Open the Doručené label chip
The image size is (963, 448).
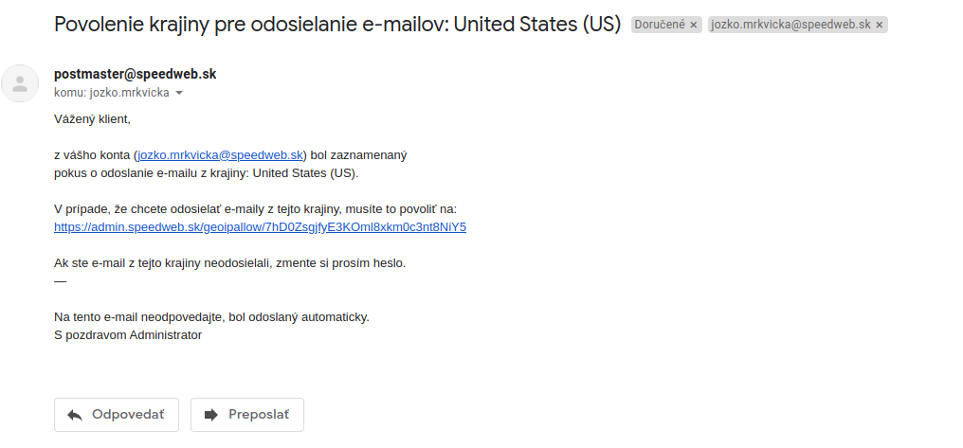tap(660, 25)
